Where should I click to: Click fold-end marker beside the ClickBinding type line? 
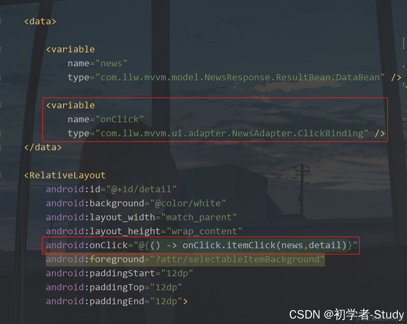(1, 133)
